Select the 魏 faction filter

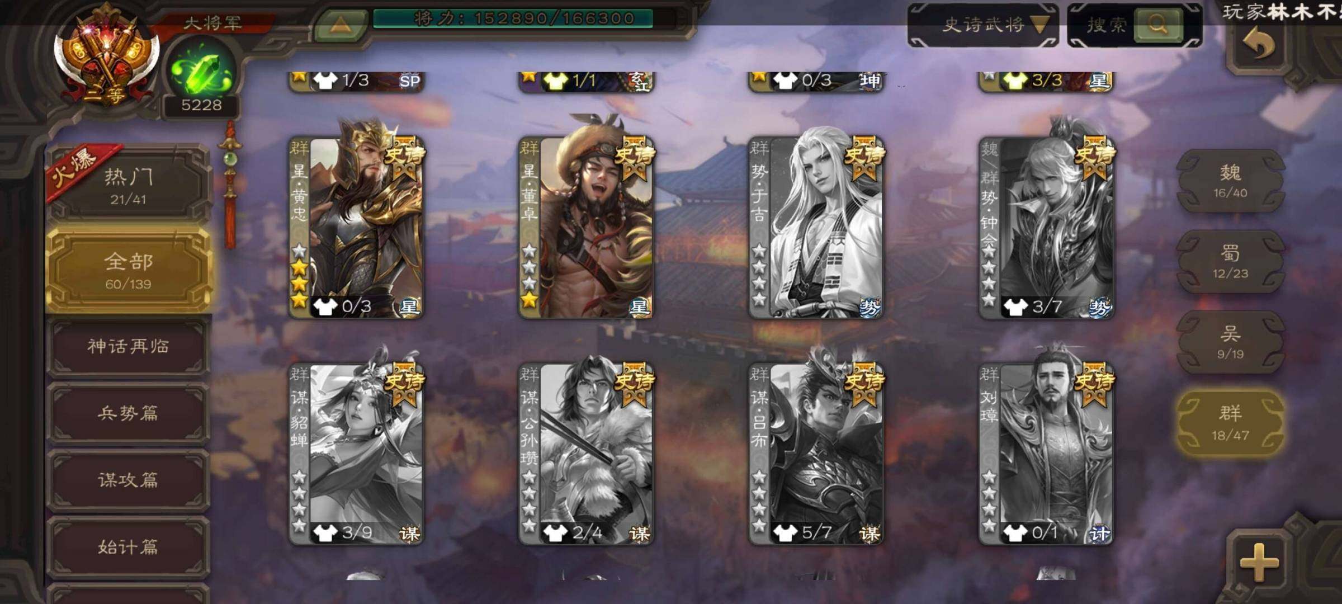click(x=1230, y=181)
